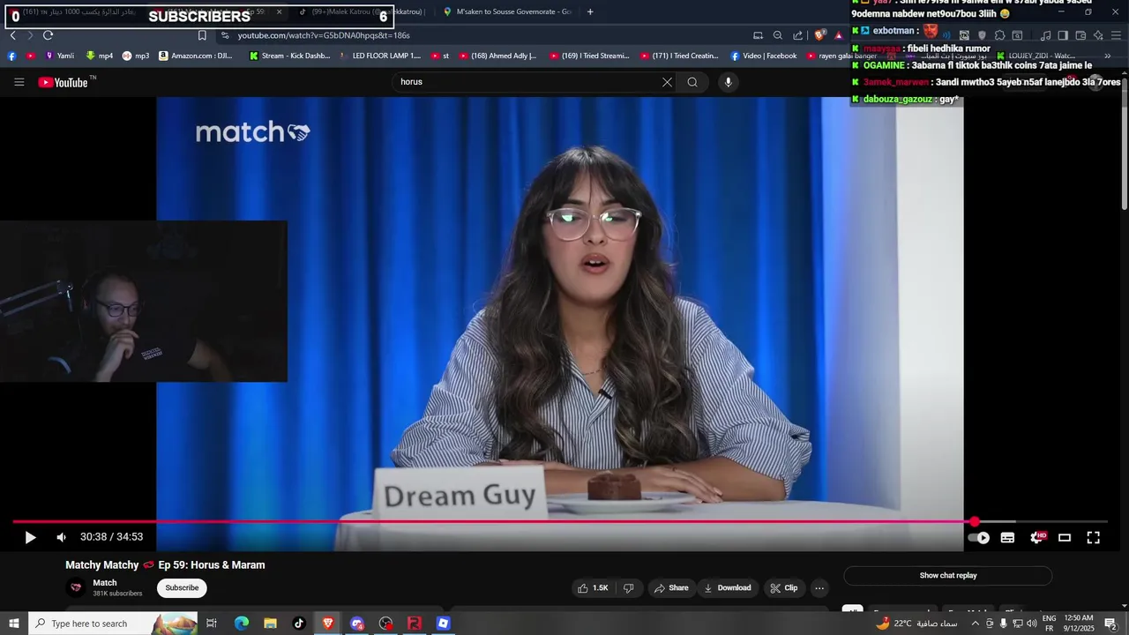Click the red progress scrubber handle
Screen dimensions: 1129x635
pos(975,522)
